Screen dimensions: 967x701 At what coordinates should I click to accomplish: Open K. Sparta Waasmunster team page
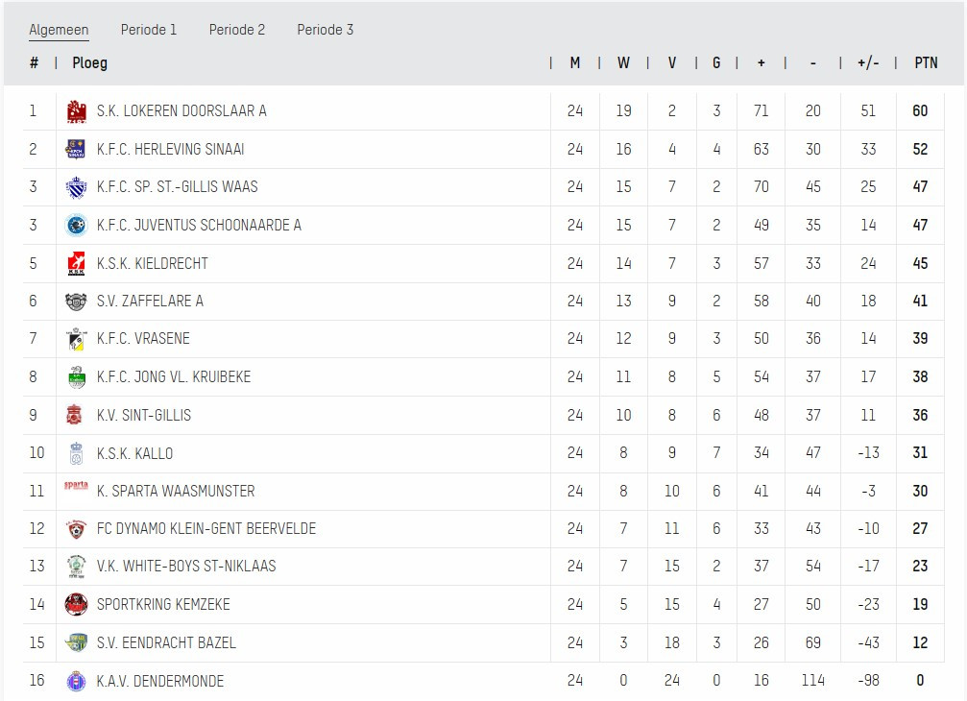[176, 491]
